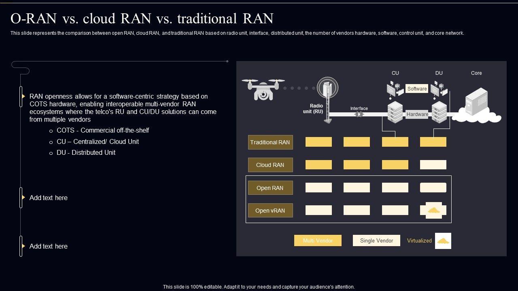Select the Open vRAN label box
Viewport: 518px width, 291px height.
point(270,211)
